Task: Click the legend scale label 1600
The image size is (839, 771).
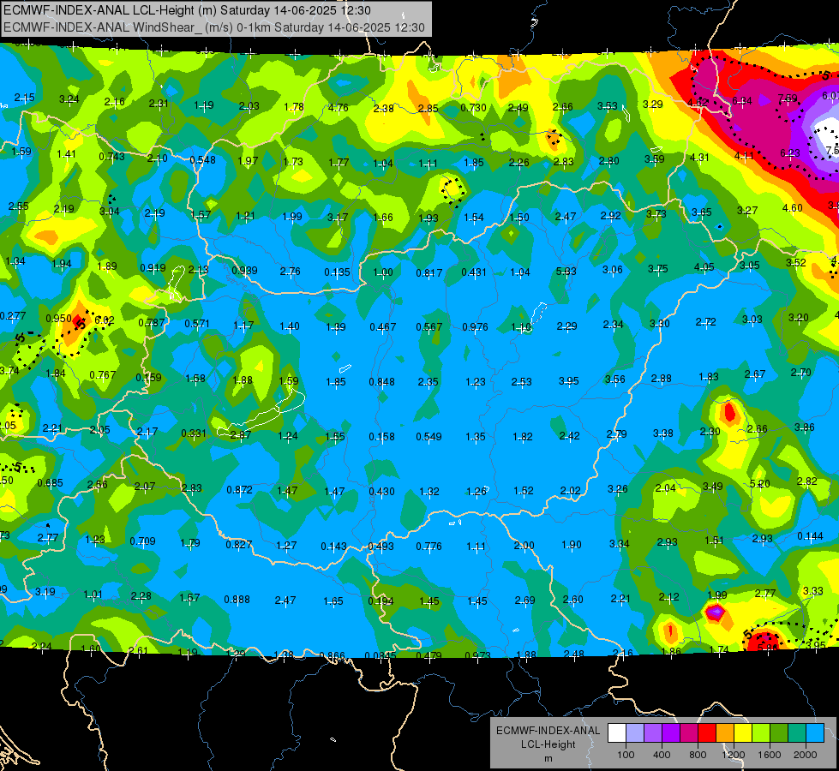Action: point(769,755)
